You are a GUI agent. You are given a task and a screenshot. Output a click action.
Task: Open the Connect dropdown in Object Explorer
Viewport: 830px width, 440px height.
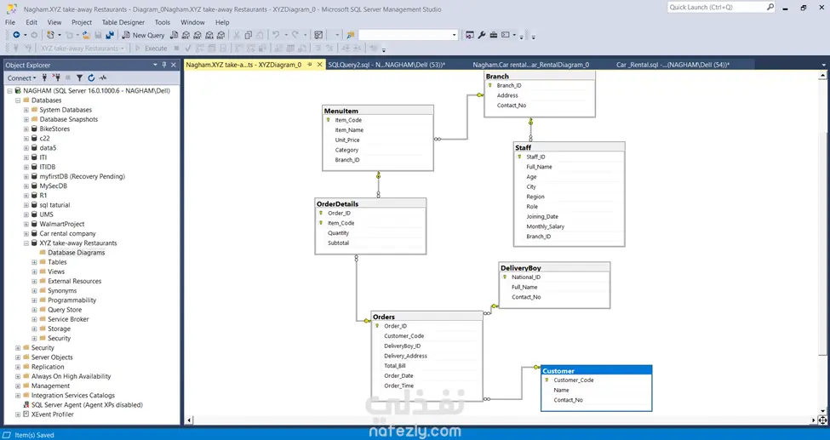pyautogui.click(x=21, y=77)
